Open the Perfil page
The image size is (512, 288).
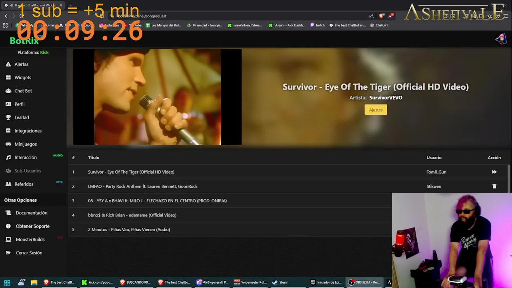[15, 104]
